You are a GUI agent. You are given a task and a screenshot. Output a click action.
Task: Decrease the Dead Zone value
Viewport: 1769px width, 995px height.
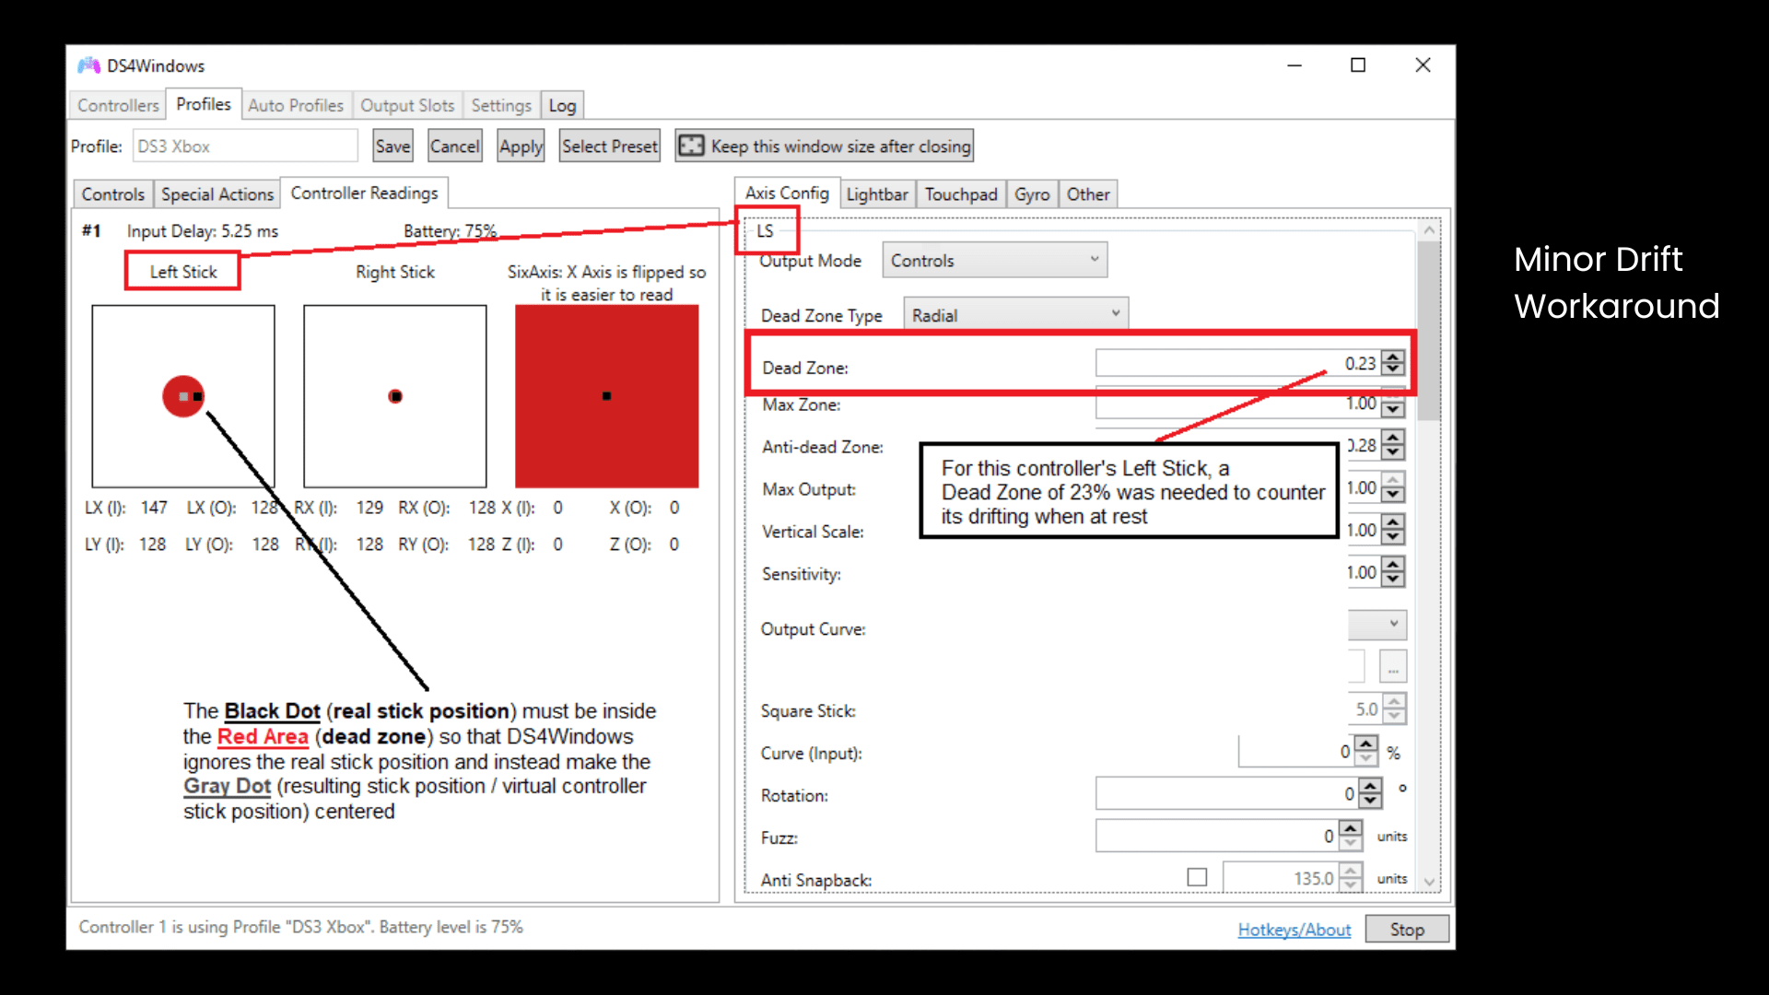[x=1394, y=369]
